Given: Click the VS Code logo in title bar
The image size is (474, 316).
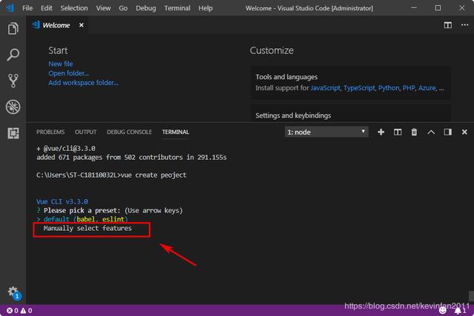Looking at the screenshot, I should 10,8.
